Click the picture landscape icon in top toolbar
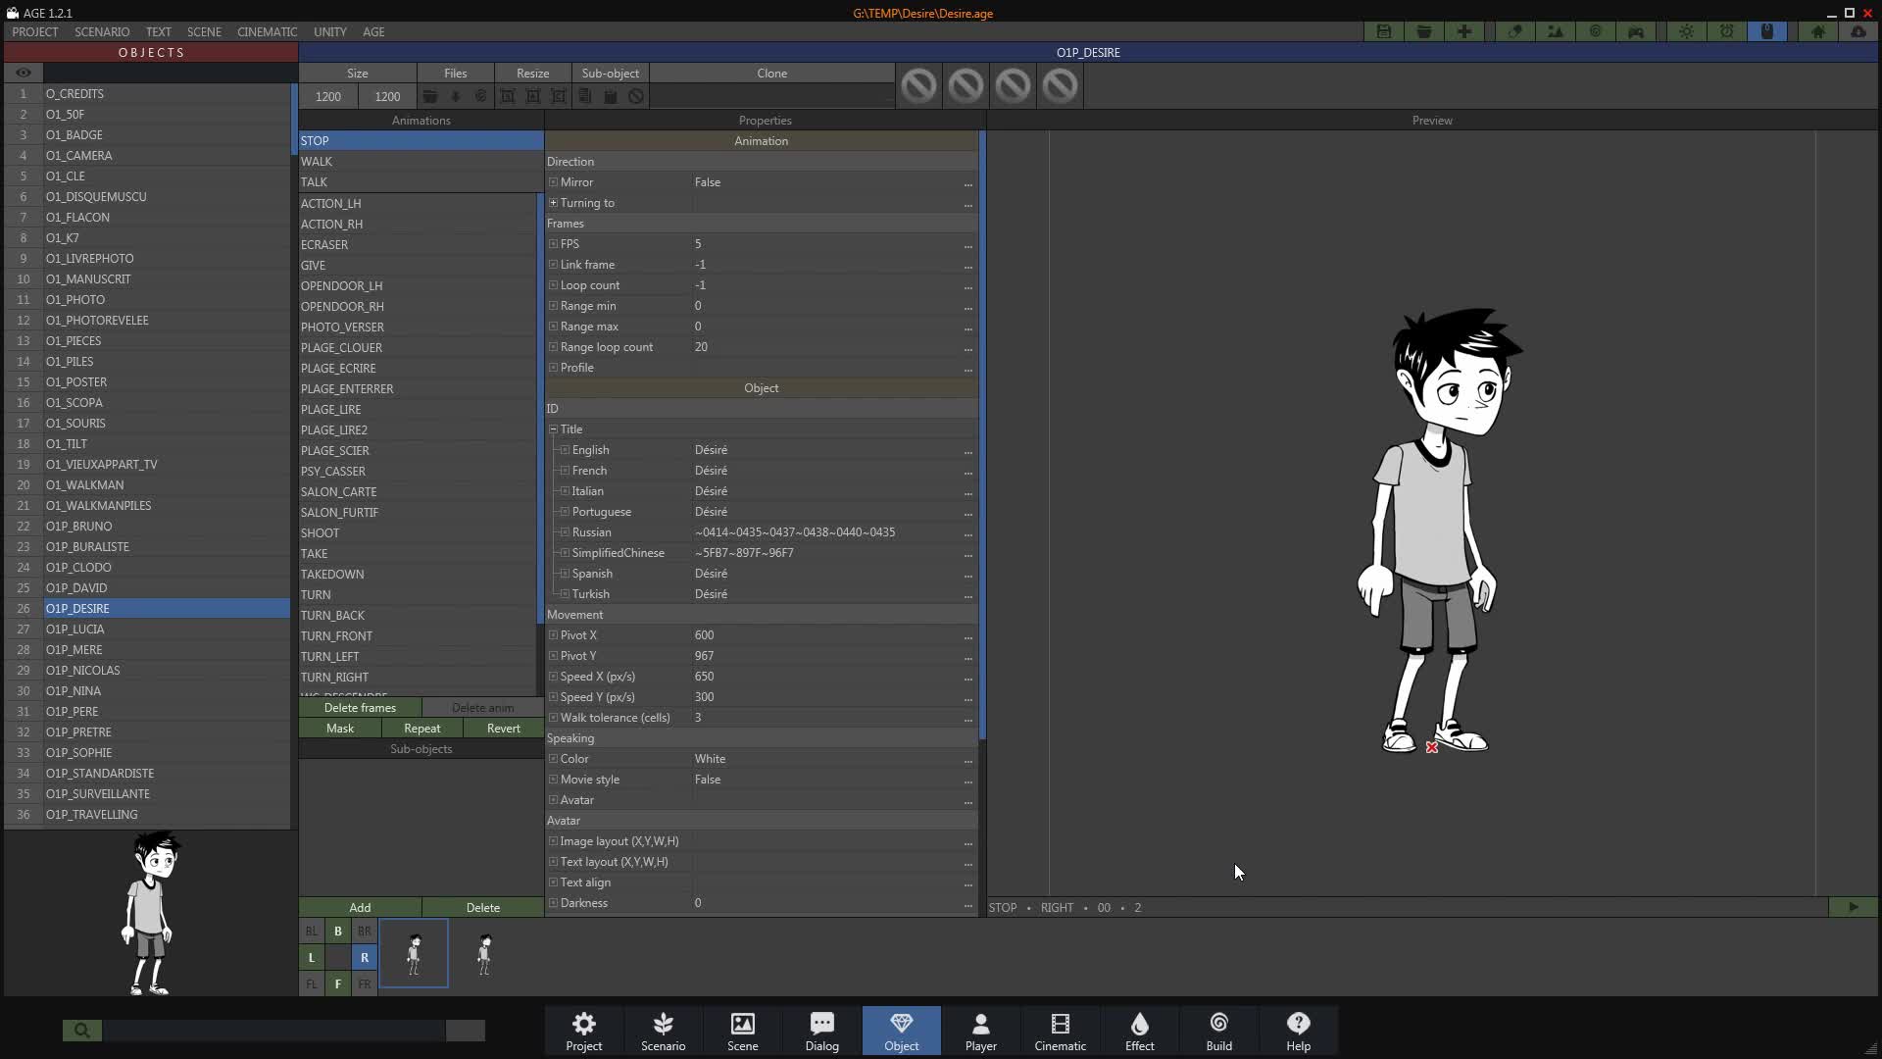The height and width of the screenshot is (1059, 1882). coord(1556,31)
